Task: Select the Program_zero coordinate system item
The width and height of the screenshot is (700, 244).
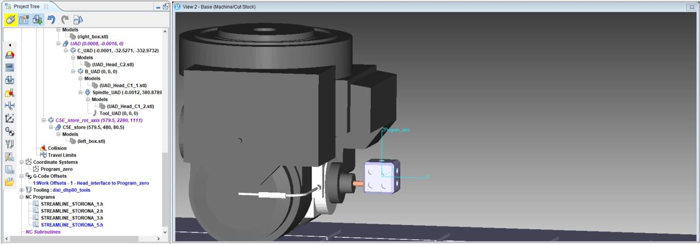Action: [x=56, y=169]
